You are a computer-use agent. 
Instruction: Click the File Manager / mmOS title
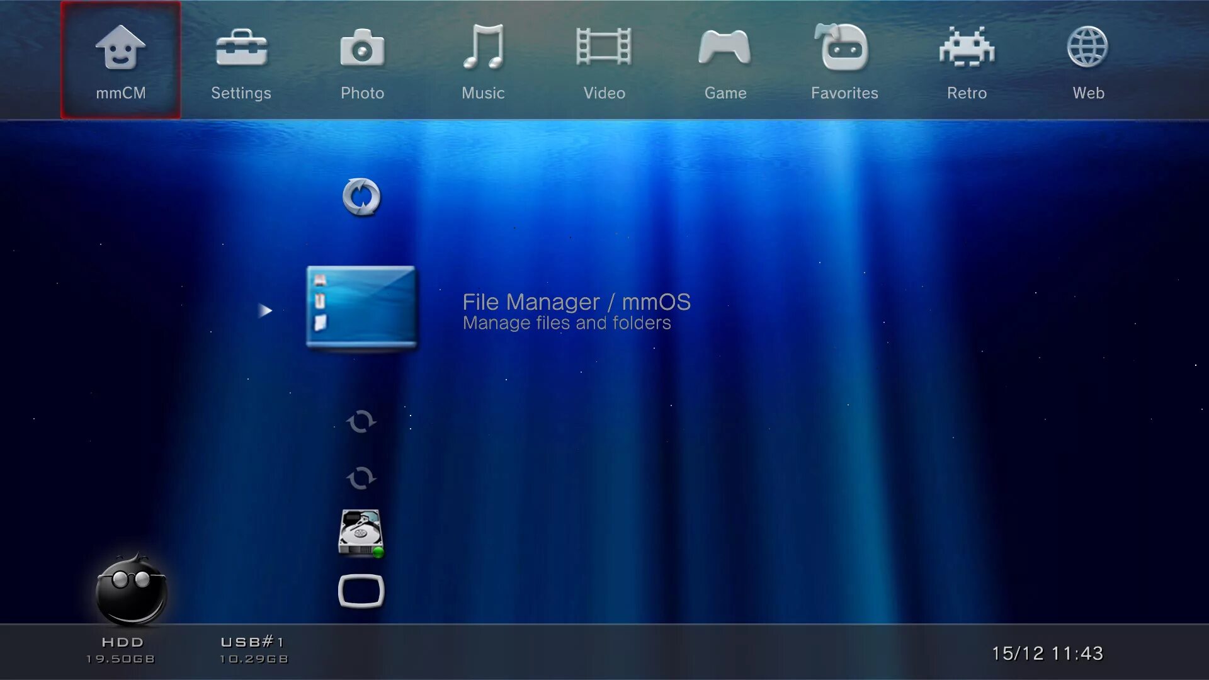coord(576,302)
